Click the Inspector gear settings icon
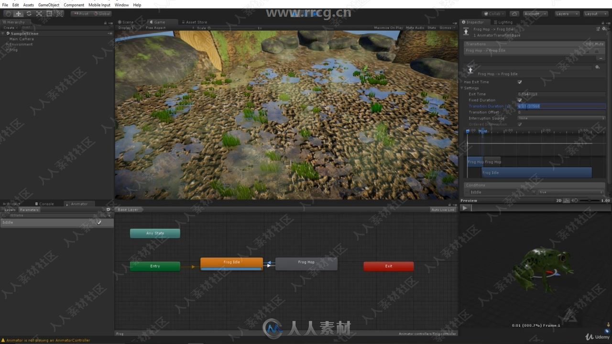612x344 pixels. (604, 29)
